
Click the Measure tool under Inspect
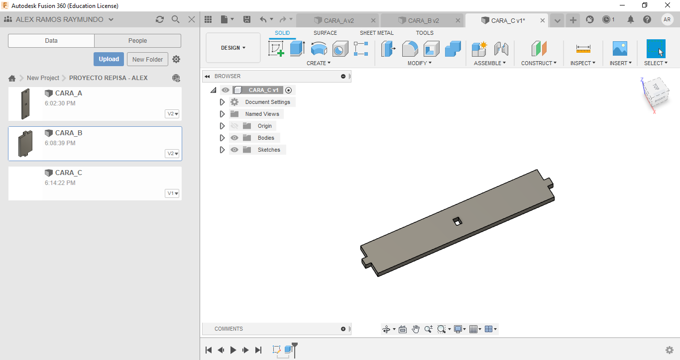[x=583, y=49]
